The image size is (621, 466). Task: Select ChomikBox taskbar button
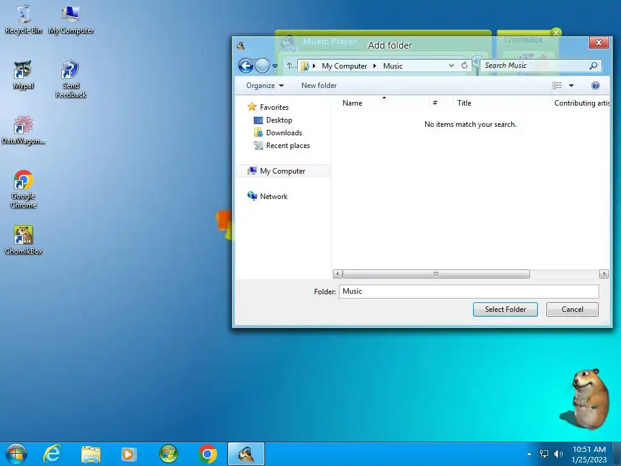coord(246,454)
